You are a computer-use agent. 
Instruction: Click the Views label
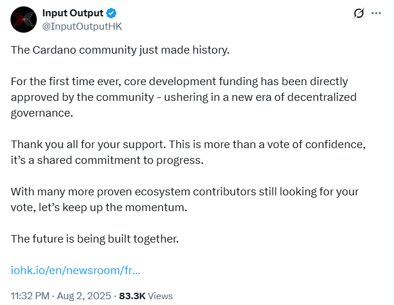coord(160,296)
